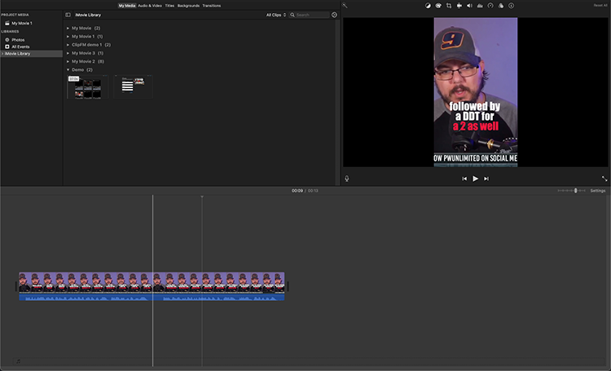Expand the ClipFM demo 1 event
Screen dimensions: 611x371
coord(68,45)
